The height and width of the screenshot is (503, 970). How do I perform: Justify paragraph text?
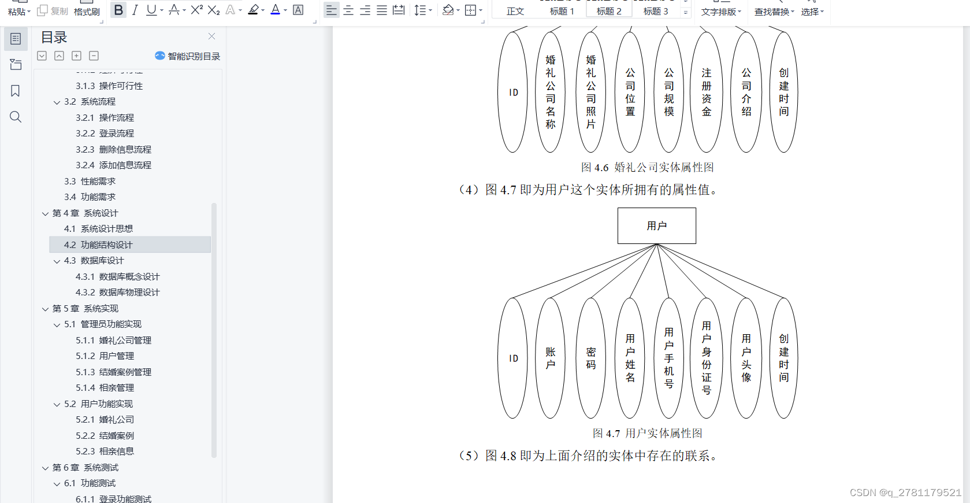pyautogui.click(x=382, y=10)
